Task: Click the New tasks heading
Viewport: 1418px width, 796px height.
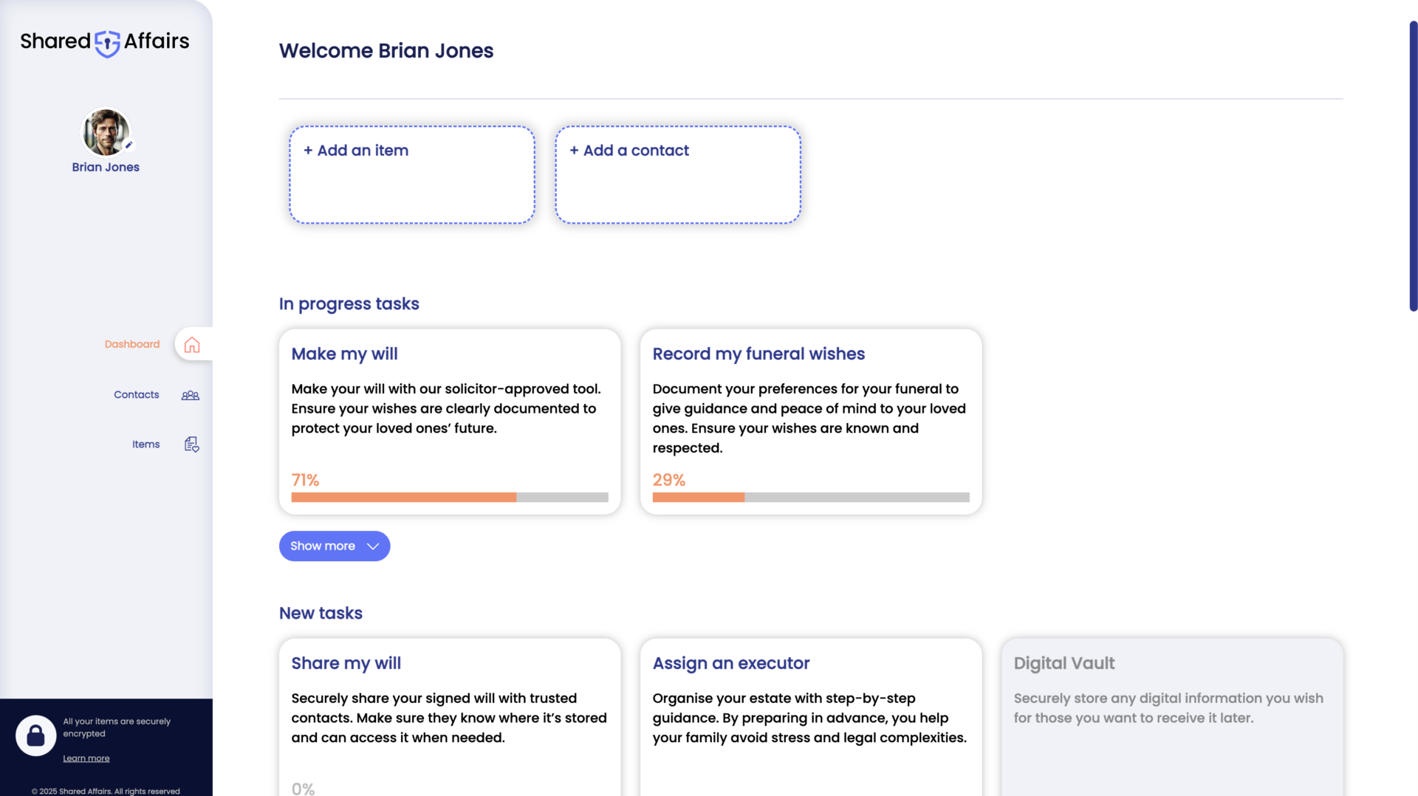Action: click(321, 614)
